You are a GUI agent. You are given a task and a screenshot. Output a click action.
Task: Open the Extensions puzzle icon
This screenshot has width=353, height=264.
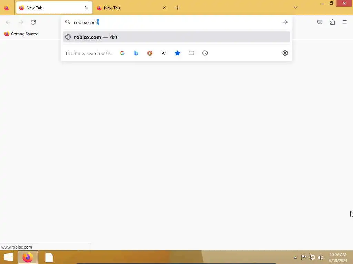[x=333, y=22]
